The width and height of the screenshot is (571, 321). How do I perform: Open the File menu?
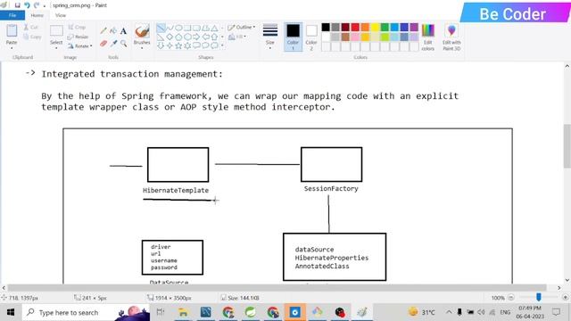tap(12, 15)
